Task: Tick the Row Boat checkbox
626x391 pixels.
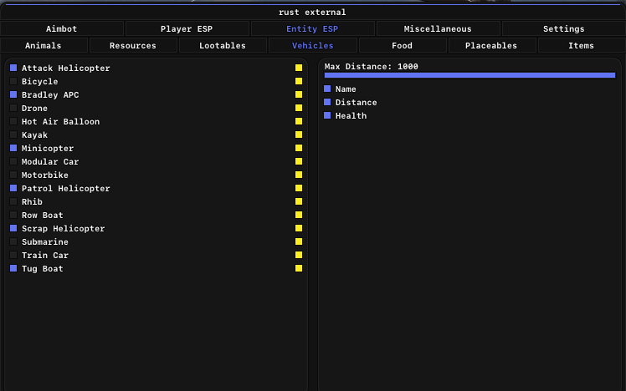Action: (13, 215)
